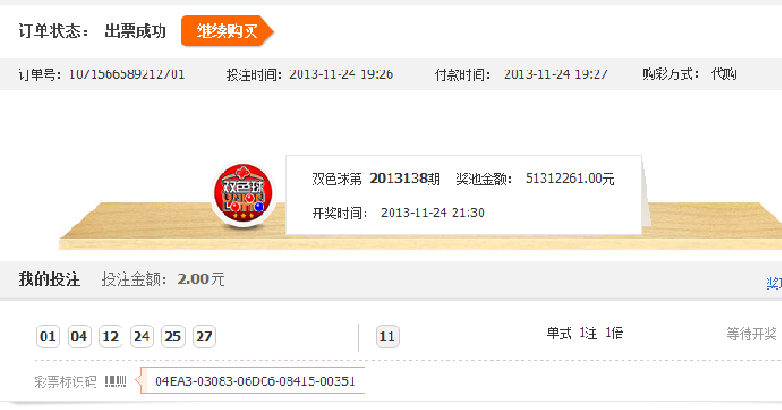Open the partially visible 奖 link at right
The width and height of the screenshot is (782, 410).
(774, 283)
